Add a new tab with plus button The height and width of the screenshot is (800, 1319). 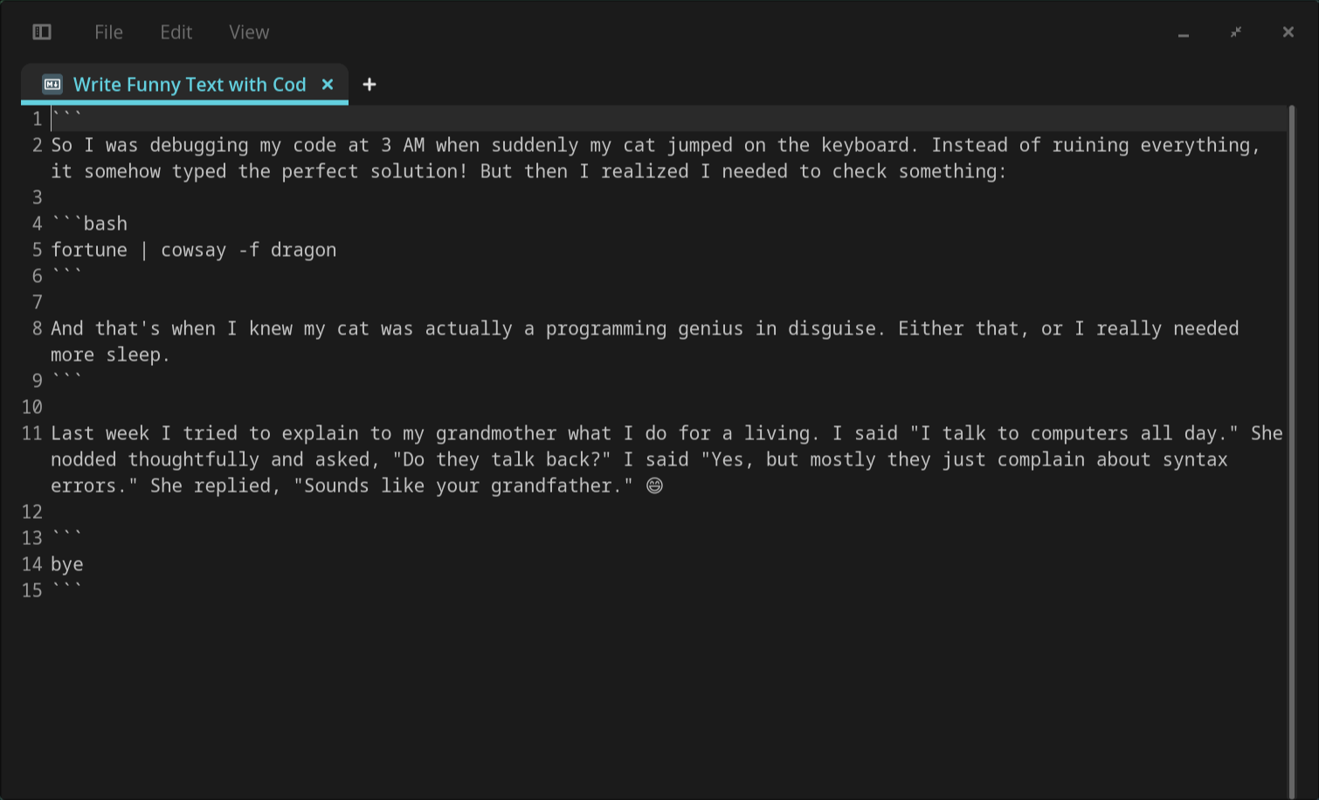(x=369, y=85)
